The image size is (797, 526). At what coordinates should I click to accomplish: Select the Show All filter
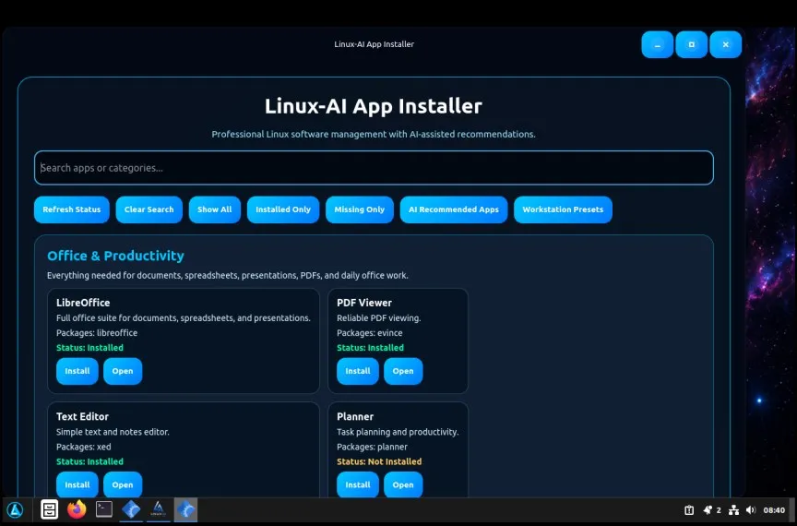215,209
